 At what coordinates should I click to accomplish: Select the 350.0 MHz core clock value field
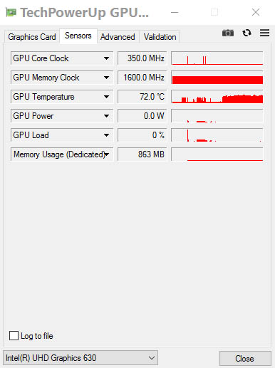click(142, 58)
